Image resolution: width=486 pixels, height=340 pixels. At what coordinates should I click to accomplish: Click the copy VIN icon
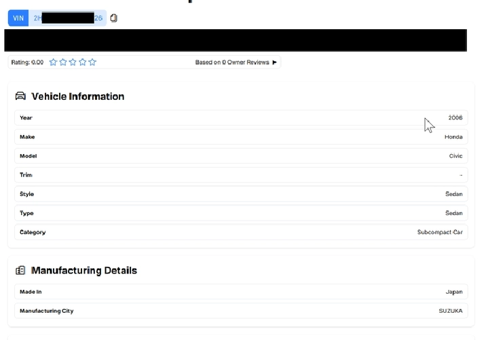[113, 18]
